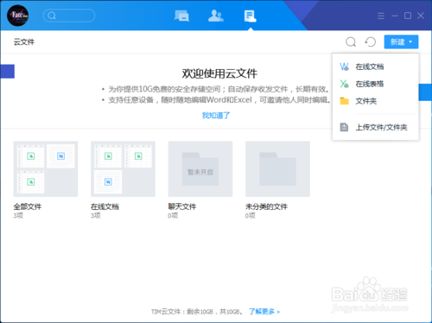Dismiss welcome banner with 我知道了
The image size is (432, 323).
(x=216, y=116)
